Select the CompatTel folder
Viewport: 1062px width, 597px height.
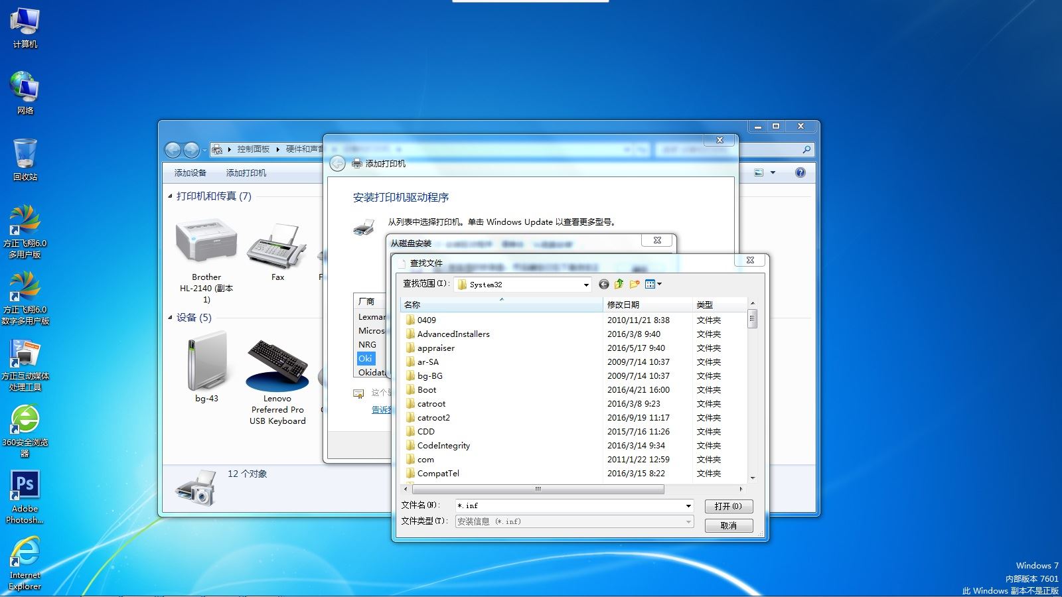click(438, 473)
